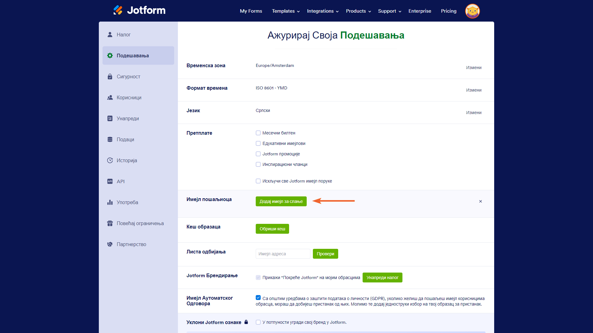Open the Корисници sidebar section
This screenshot has height=333, width=593.
pos(129,97)
